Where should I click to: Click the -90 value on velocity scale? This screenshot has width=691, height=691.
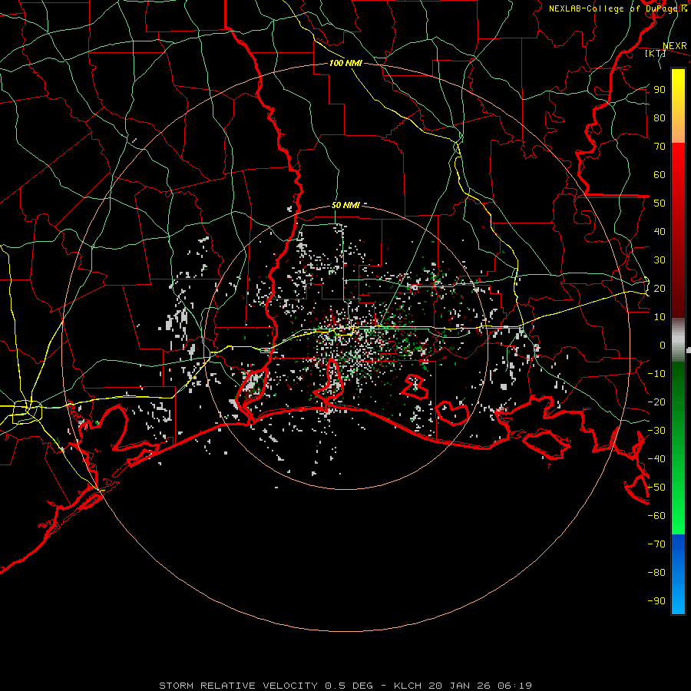[656, 601]
